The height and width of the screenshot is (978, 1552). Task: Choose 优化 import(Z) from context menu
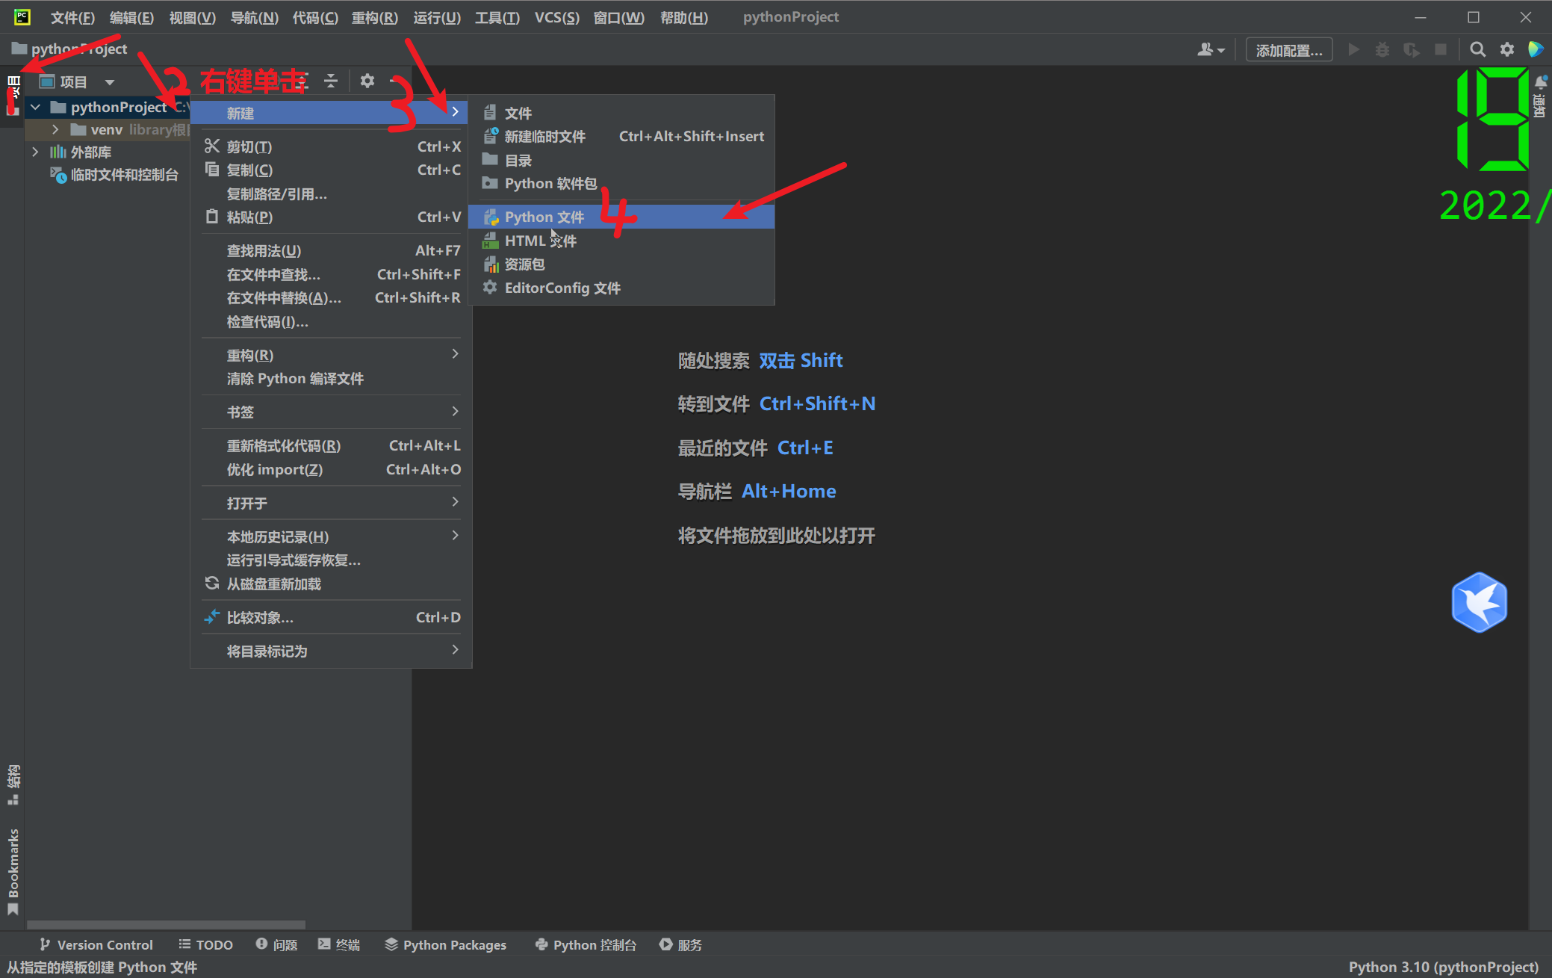click(331, 469)
